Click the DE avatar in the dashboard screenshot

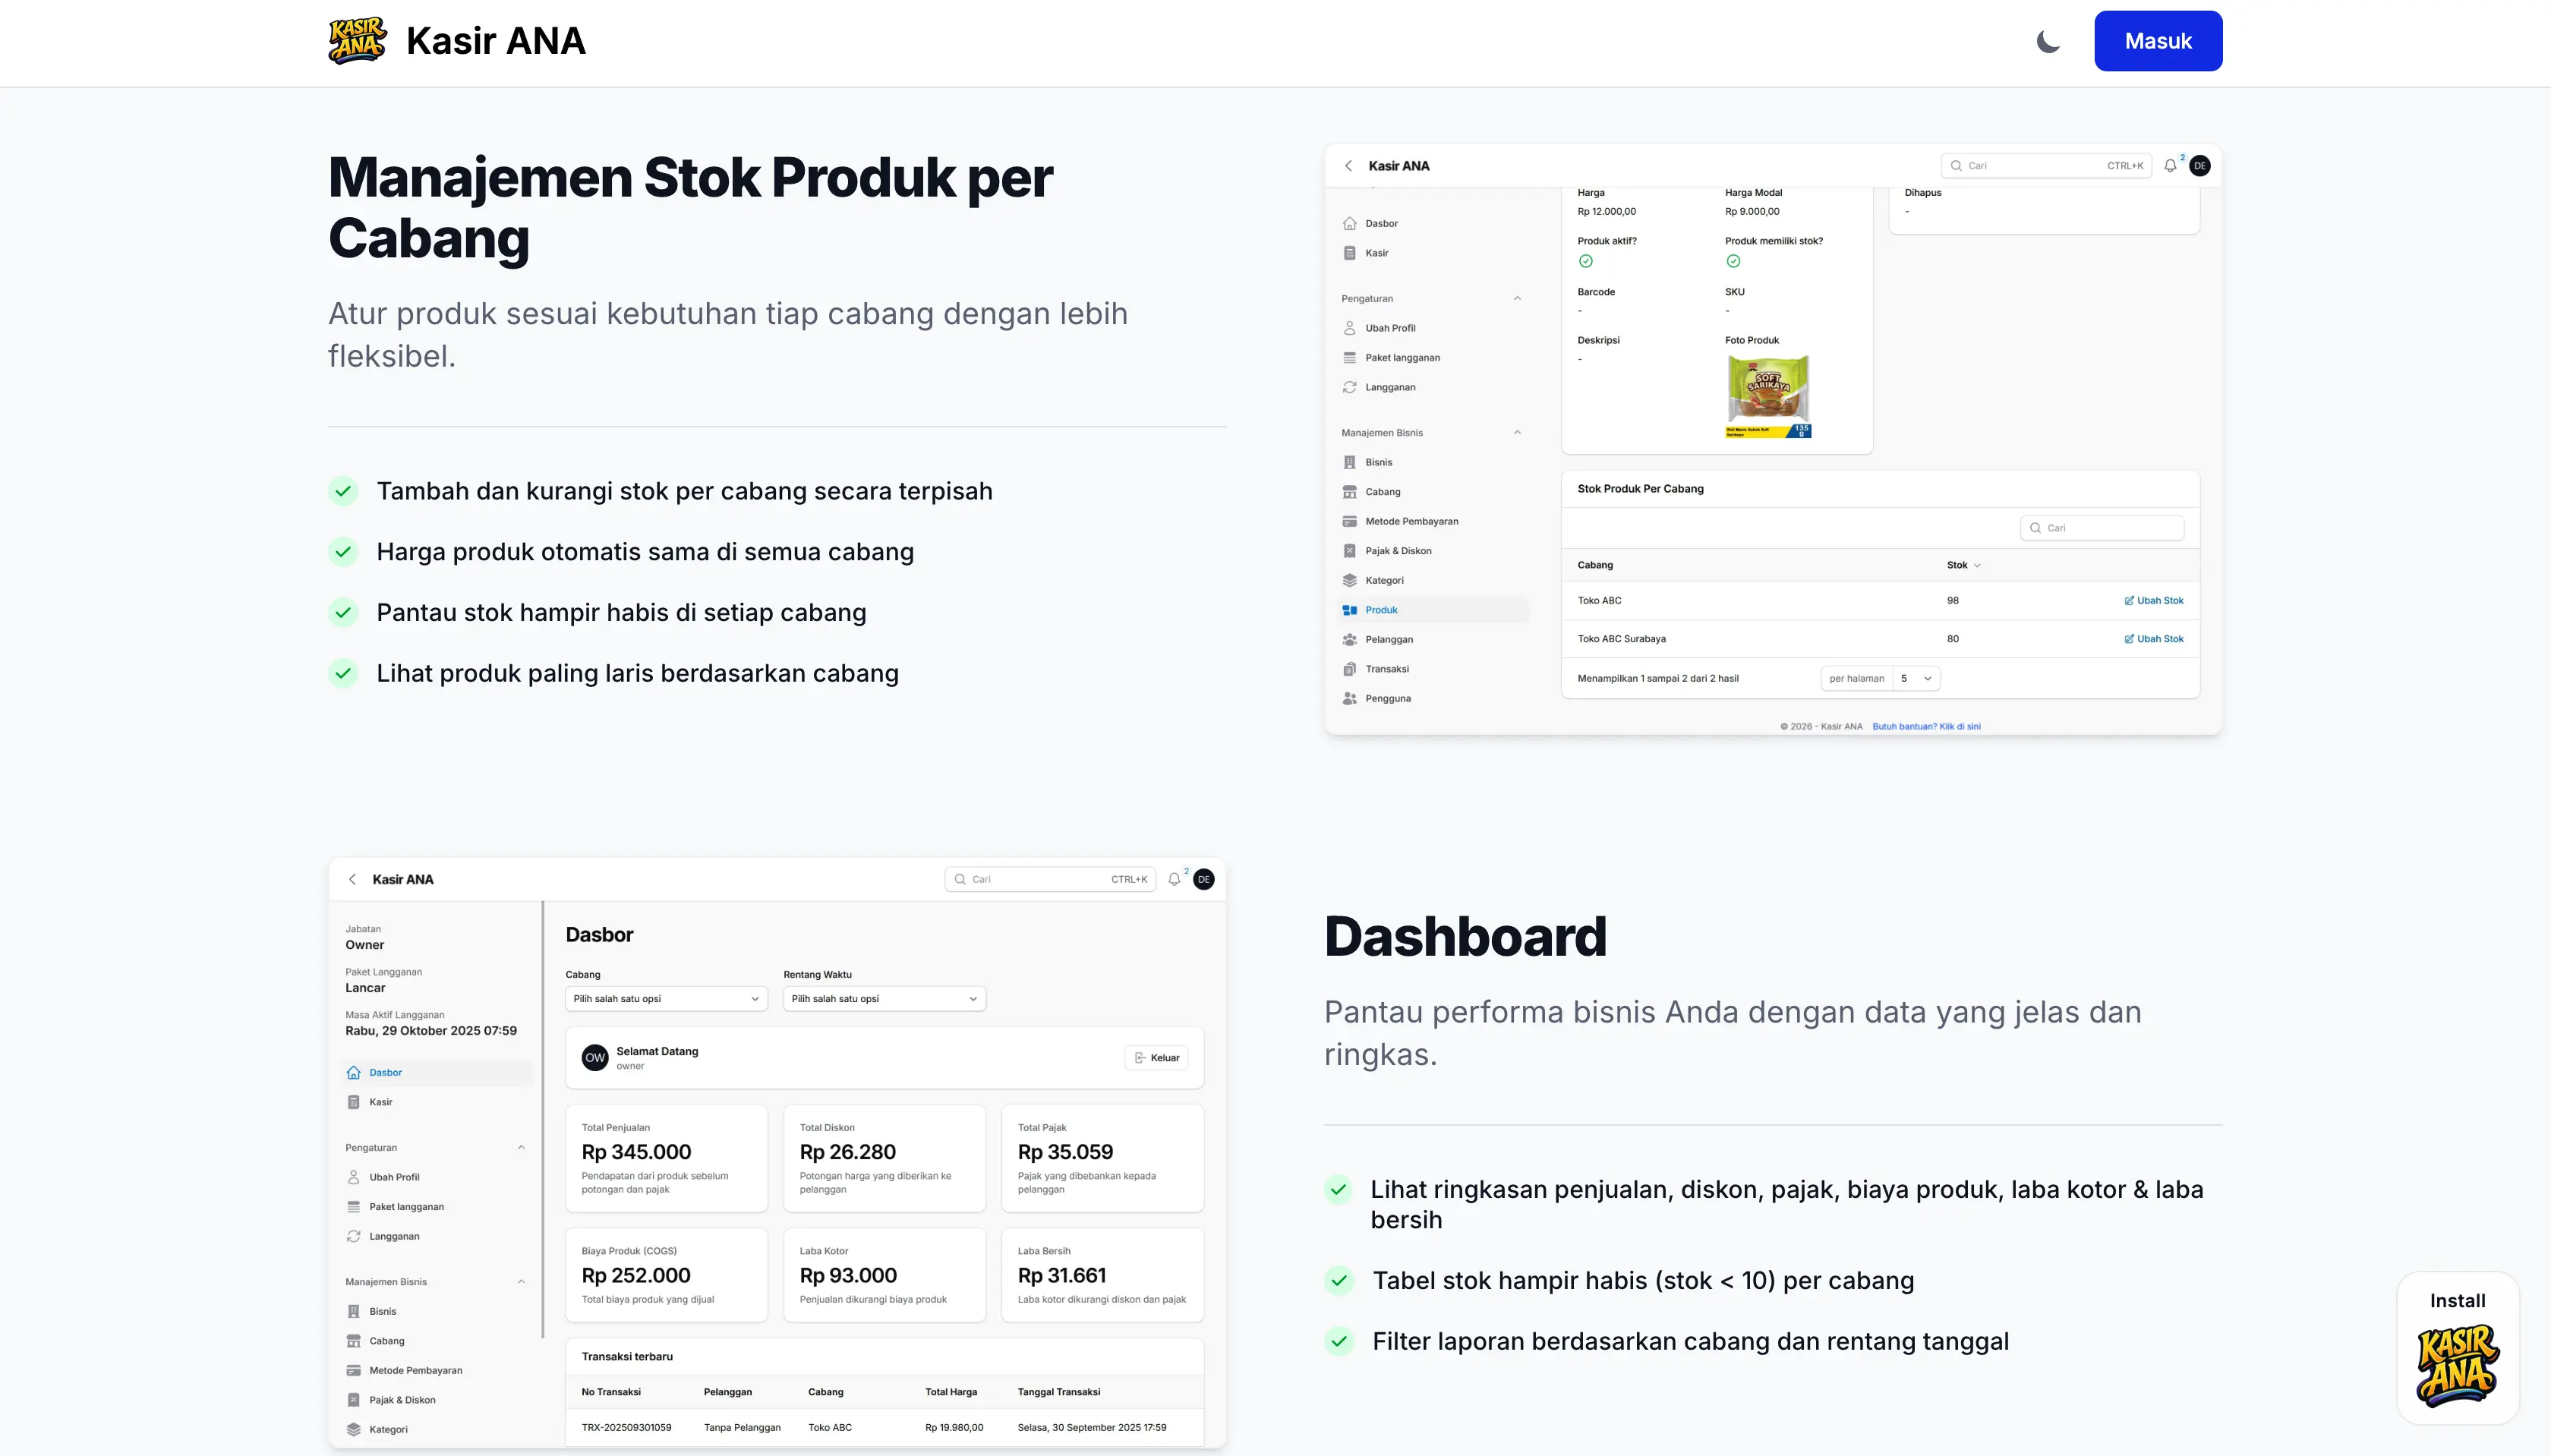tap(1203, 880)
